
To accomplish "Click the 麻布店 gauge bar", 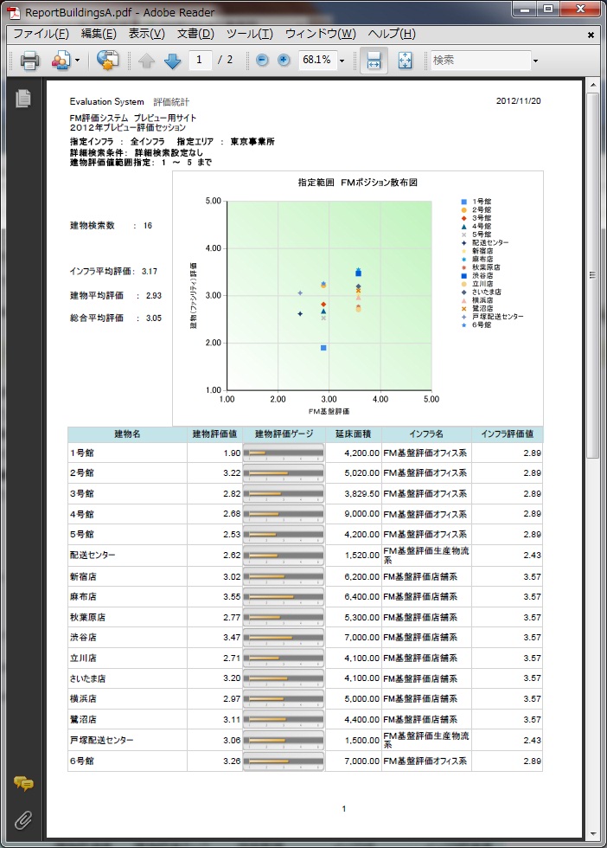I will pyautogui.click(x=284, y=596).
